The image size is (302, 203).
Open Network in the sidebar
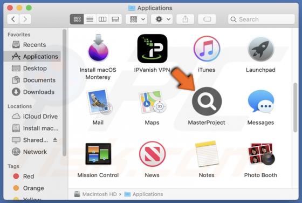coord(32,152)
